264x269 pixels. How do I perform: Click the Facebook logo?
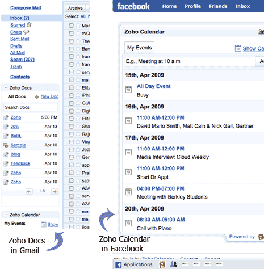tap(133, 6)
